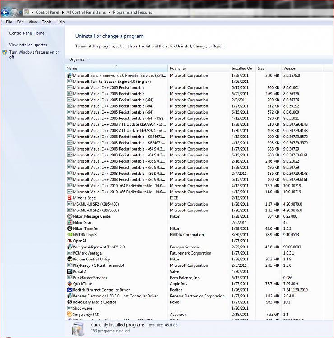Screen dimensions: 334x338
Task: Click the Renesas Electronics Corporation publisher cell
Action: 197,296
